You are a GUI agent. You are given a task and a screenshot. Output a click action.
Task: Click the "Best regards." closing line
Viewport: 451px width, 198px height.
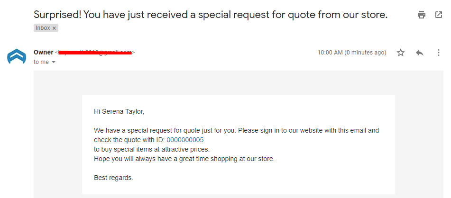click(113, 178)
